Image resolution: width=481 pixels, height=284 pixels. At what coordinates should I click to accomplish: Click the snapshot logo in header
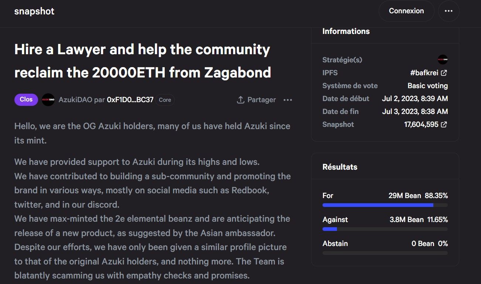34,11
